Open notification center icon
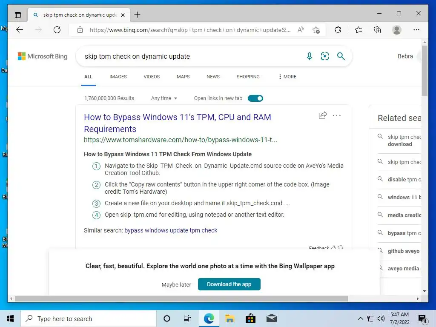The image size is (436, 327). (423, 319)
